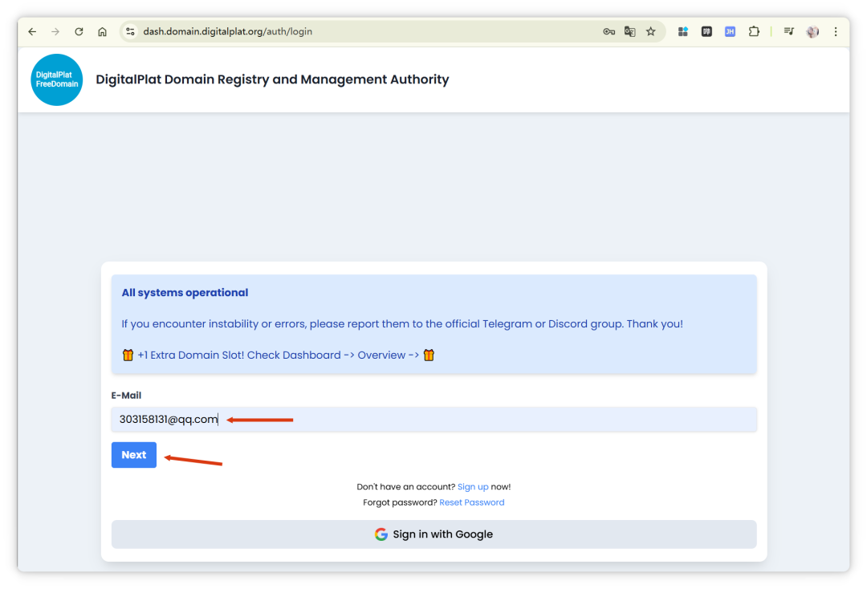Screen dimensions: 867x589
Task: Go to the browser home page
Action: pyautogui.click(x=102, y=31)
